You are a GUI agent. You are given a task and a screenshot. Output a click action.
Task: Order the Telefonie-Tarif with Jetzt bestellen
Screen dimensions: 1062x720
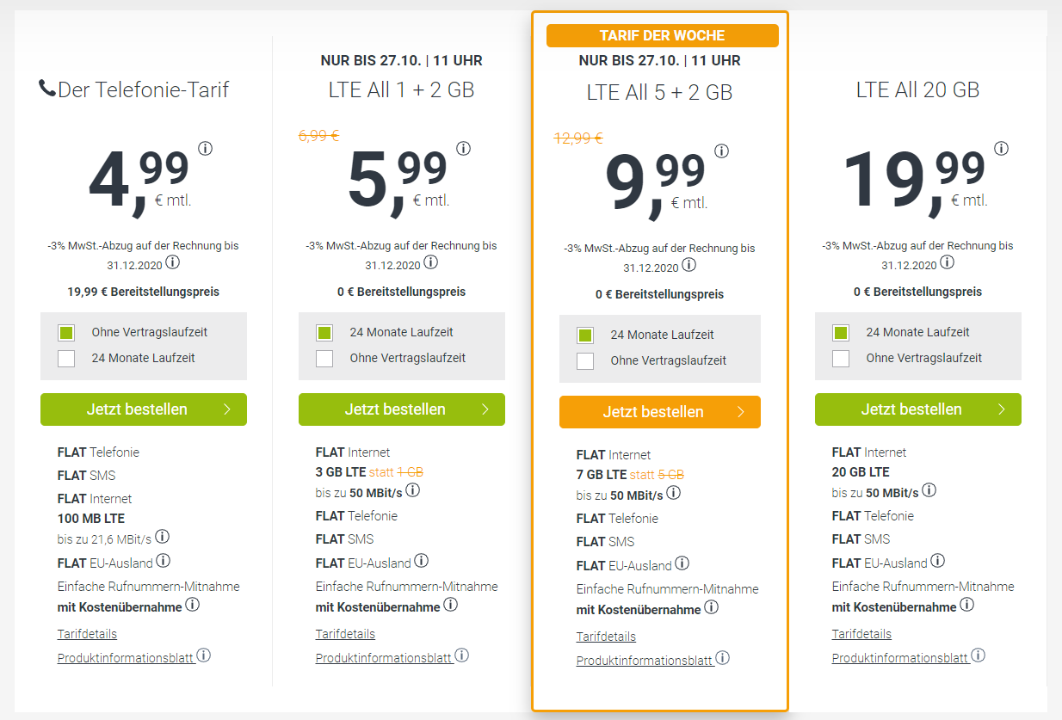click(144, 409)
